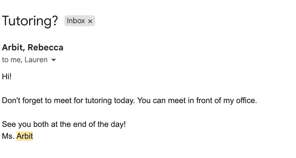Screen dimensions: 296x158
Task: Select the recipient name "Lauren"
Action: [x=36, y=60]
